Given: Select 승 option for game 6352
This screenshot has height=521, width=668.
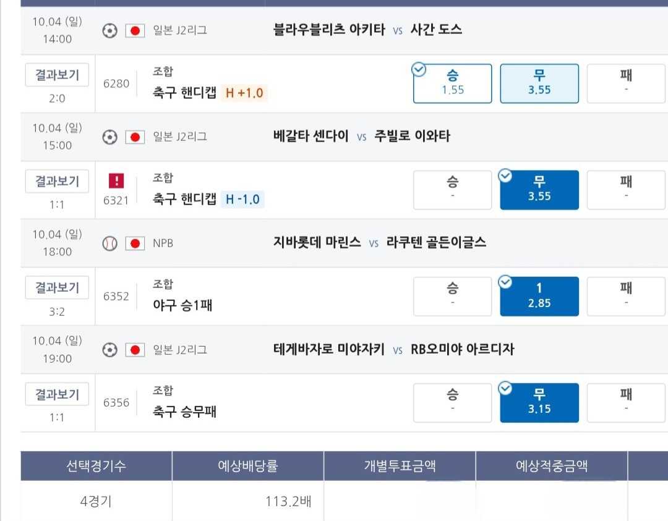Looking at the screenshot, I should (452, 296).
